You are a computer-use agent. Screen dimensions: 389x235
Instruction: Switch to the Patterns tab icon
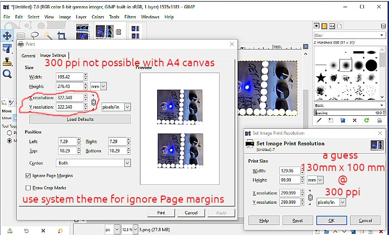pyautogui.click(x=324, y=26)
